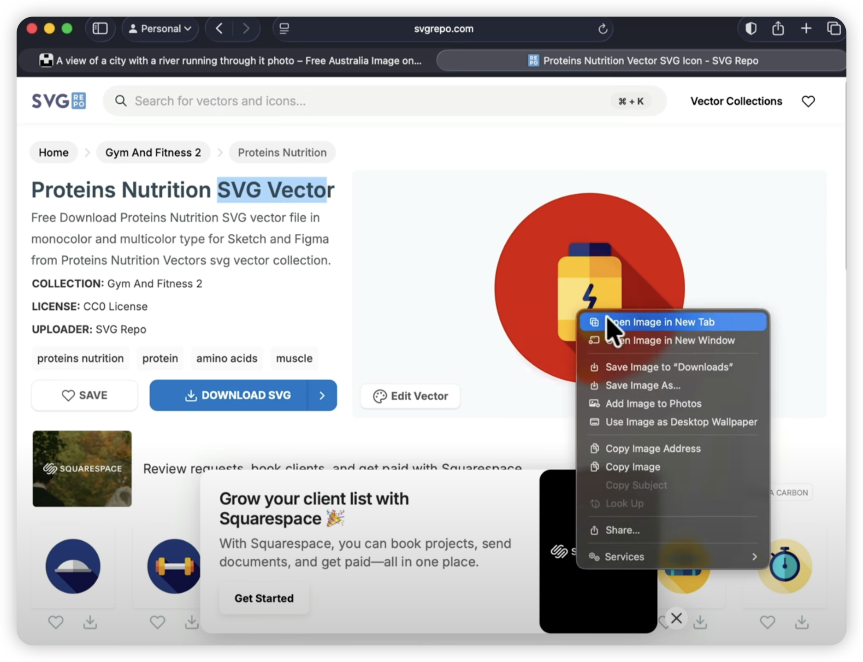Open the page reader menu icon
863x662 pixels.
284,29
